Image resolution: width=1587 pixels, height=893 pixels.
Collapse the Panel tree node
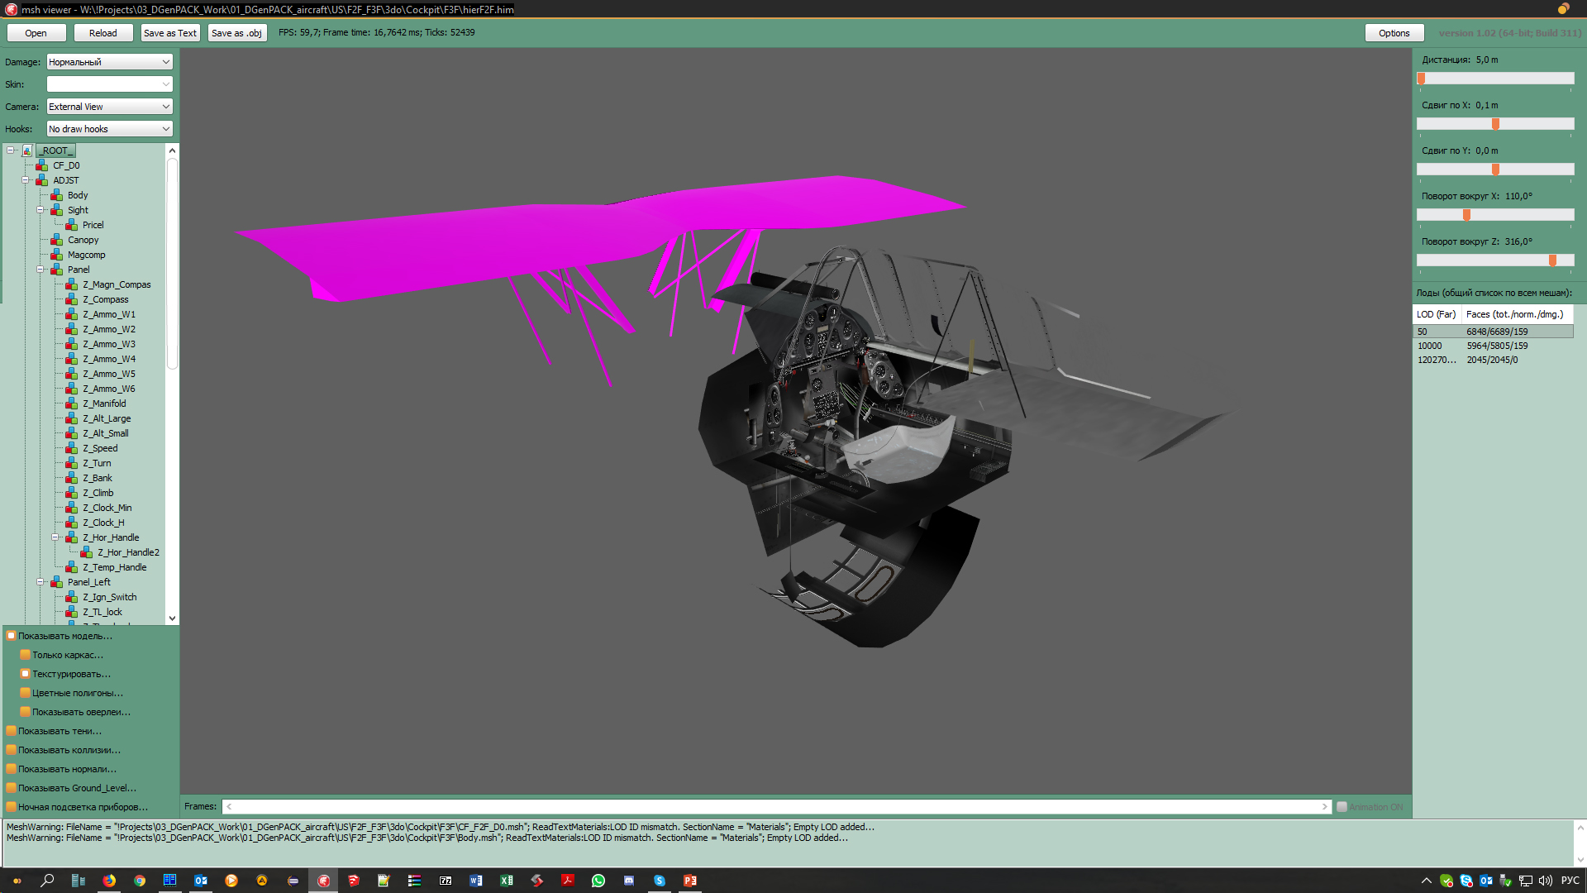tap(40, 270)
